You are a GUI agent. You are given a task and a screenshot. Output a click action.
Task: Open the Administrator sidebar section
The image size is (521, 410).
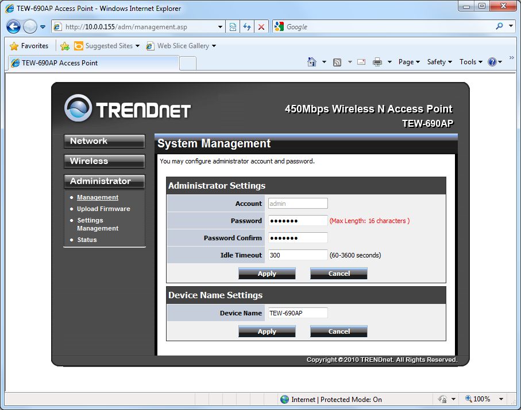coord(105,181)
